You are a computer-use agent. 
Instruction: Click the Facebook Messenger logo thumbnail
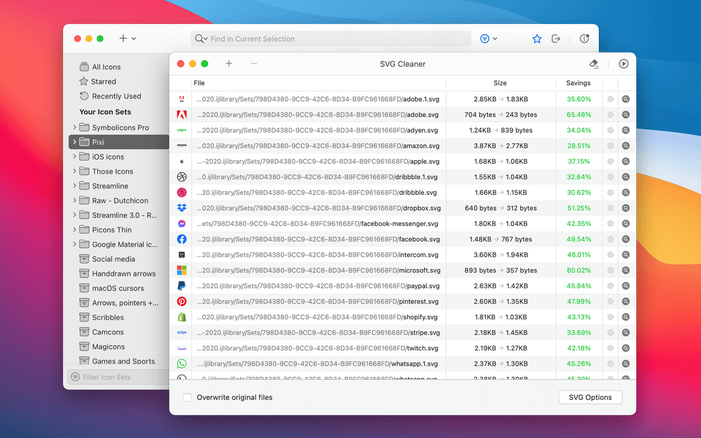(x=182, y=224)
